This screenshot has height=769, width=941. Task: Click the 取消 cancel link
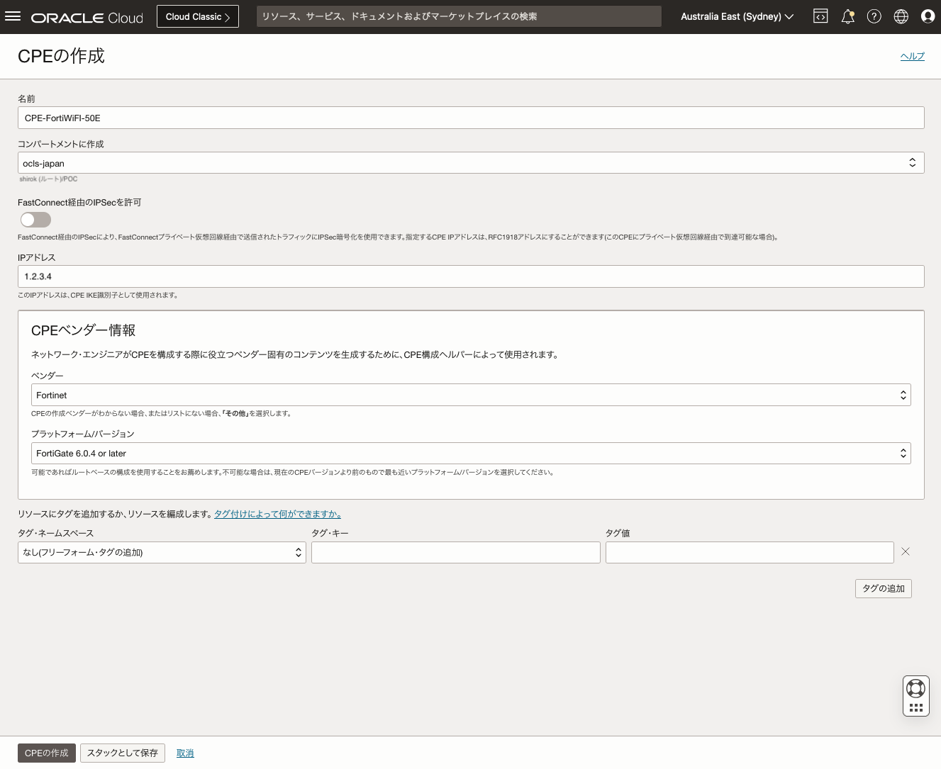(185, 753)
